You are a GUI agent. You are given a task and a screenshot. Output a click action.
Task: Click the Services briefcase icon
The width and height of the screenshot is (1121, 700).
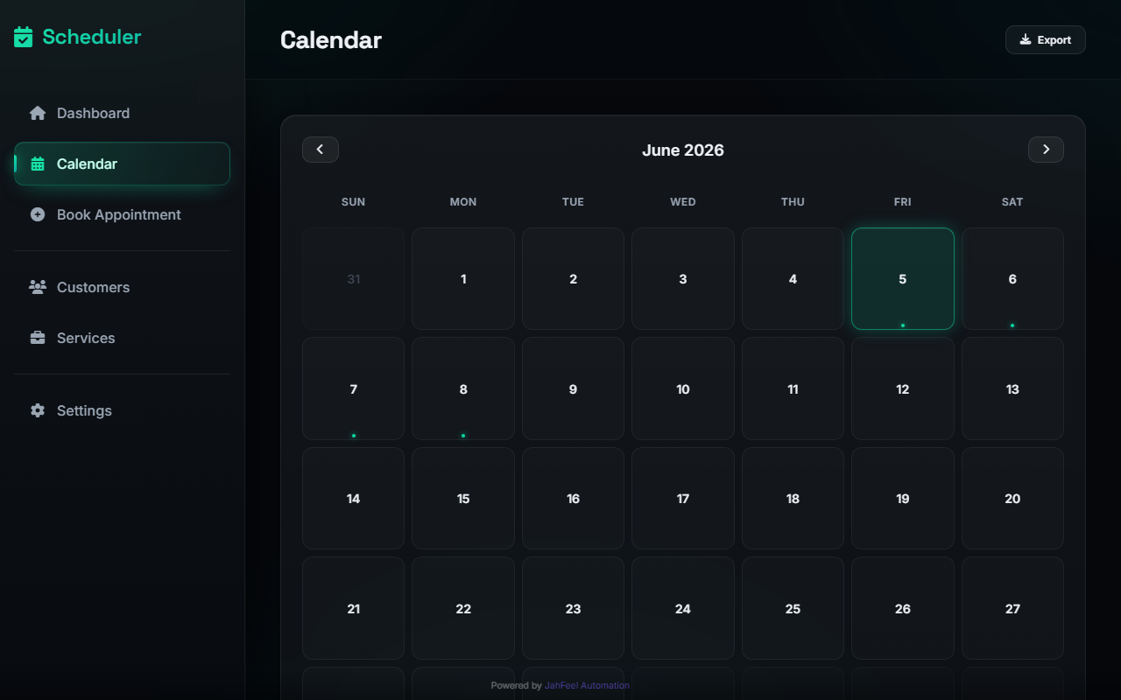(x=38, y=338)
